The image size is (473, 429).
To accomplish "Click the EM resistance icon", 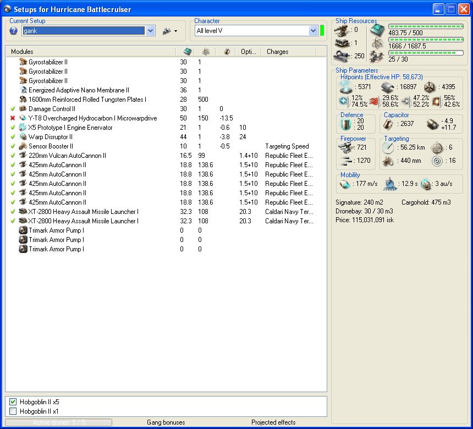I will click(x=343, y=101).
